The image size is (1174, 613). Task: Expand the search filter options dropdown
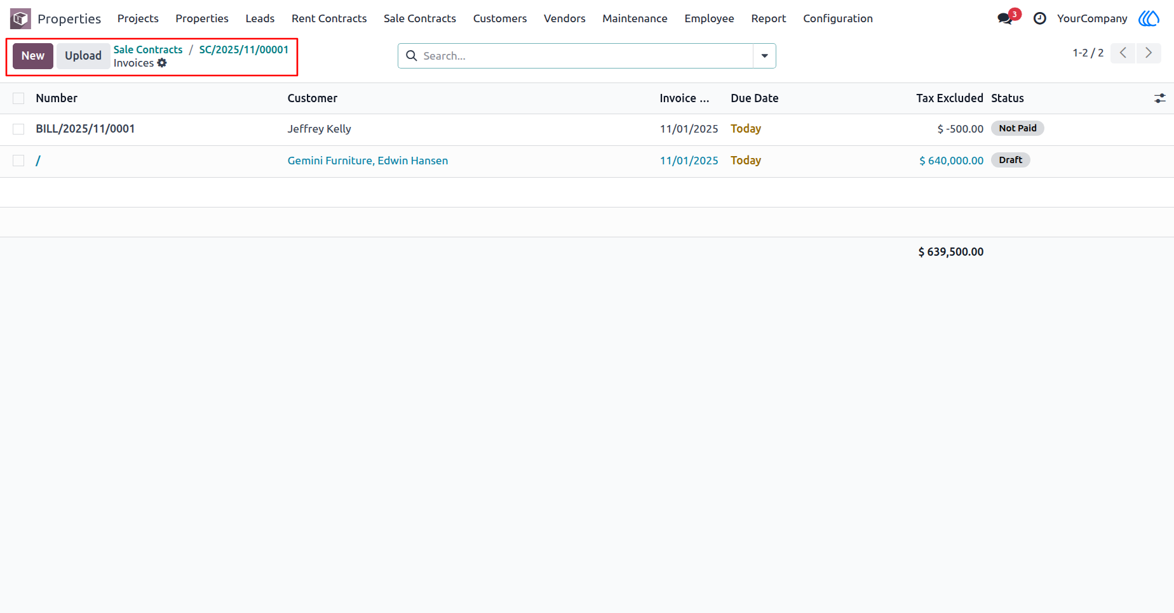[764, 56]
